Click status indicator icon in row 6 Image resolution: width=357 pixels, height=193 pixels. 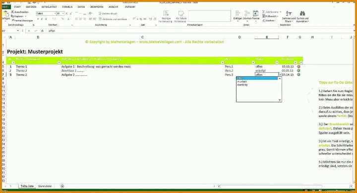[298, 71]
